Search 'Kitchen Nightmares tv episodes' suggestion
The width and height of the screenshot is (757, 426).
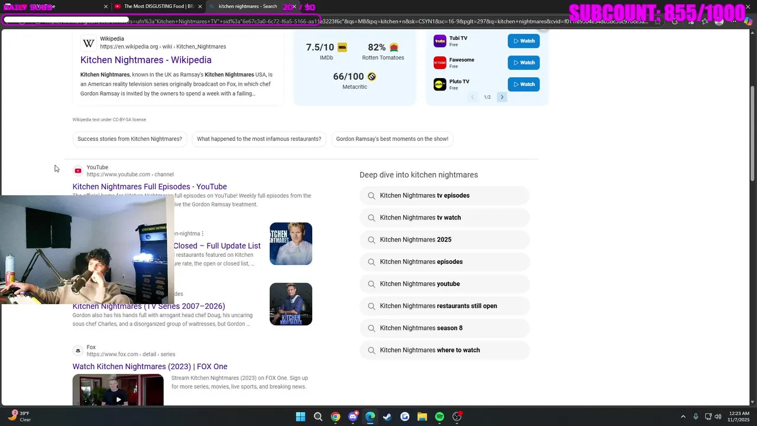[444, 195]
